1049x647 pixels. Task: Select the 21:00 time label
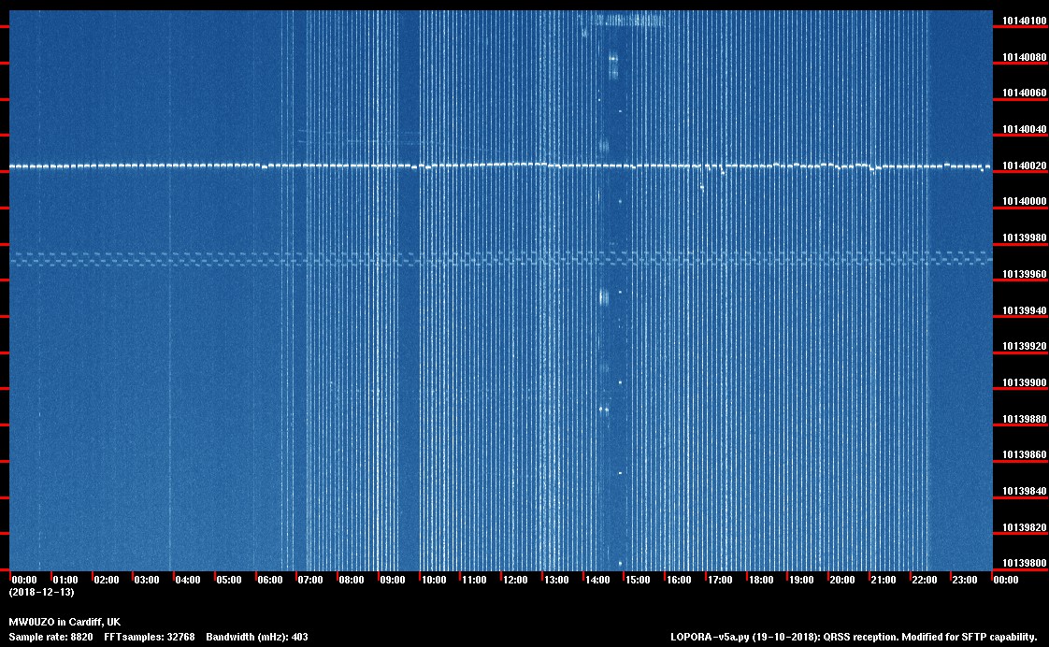(883, 580)
